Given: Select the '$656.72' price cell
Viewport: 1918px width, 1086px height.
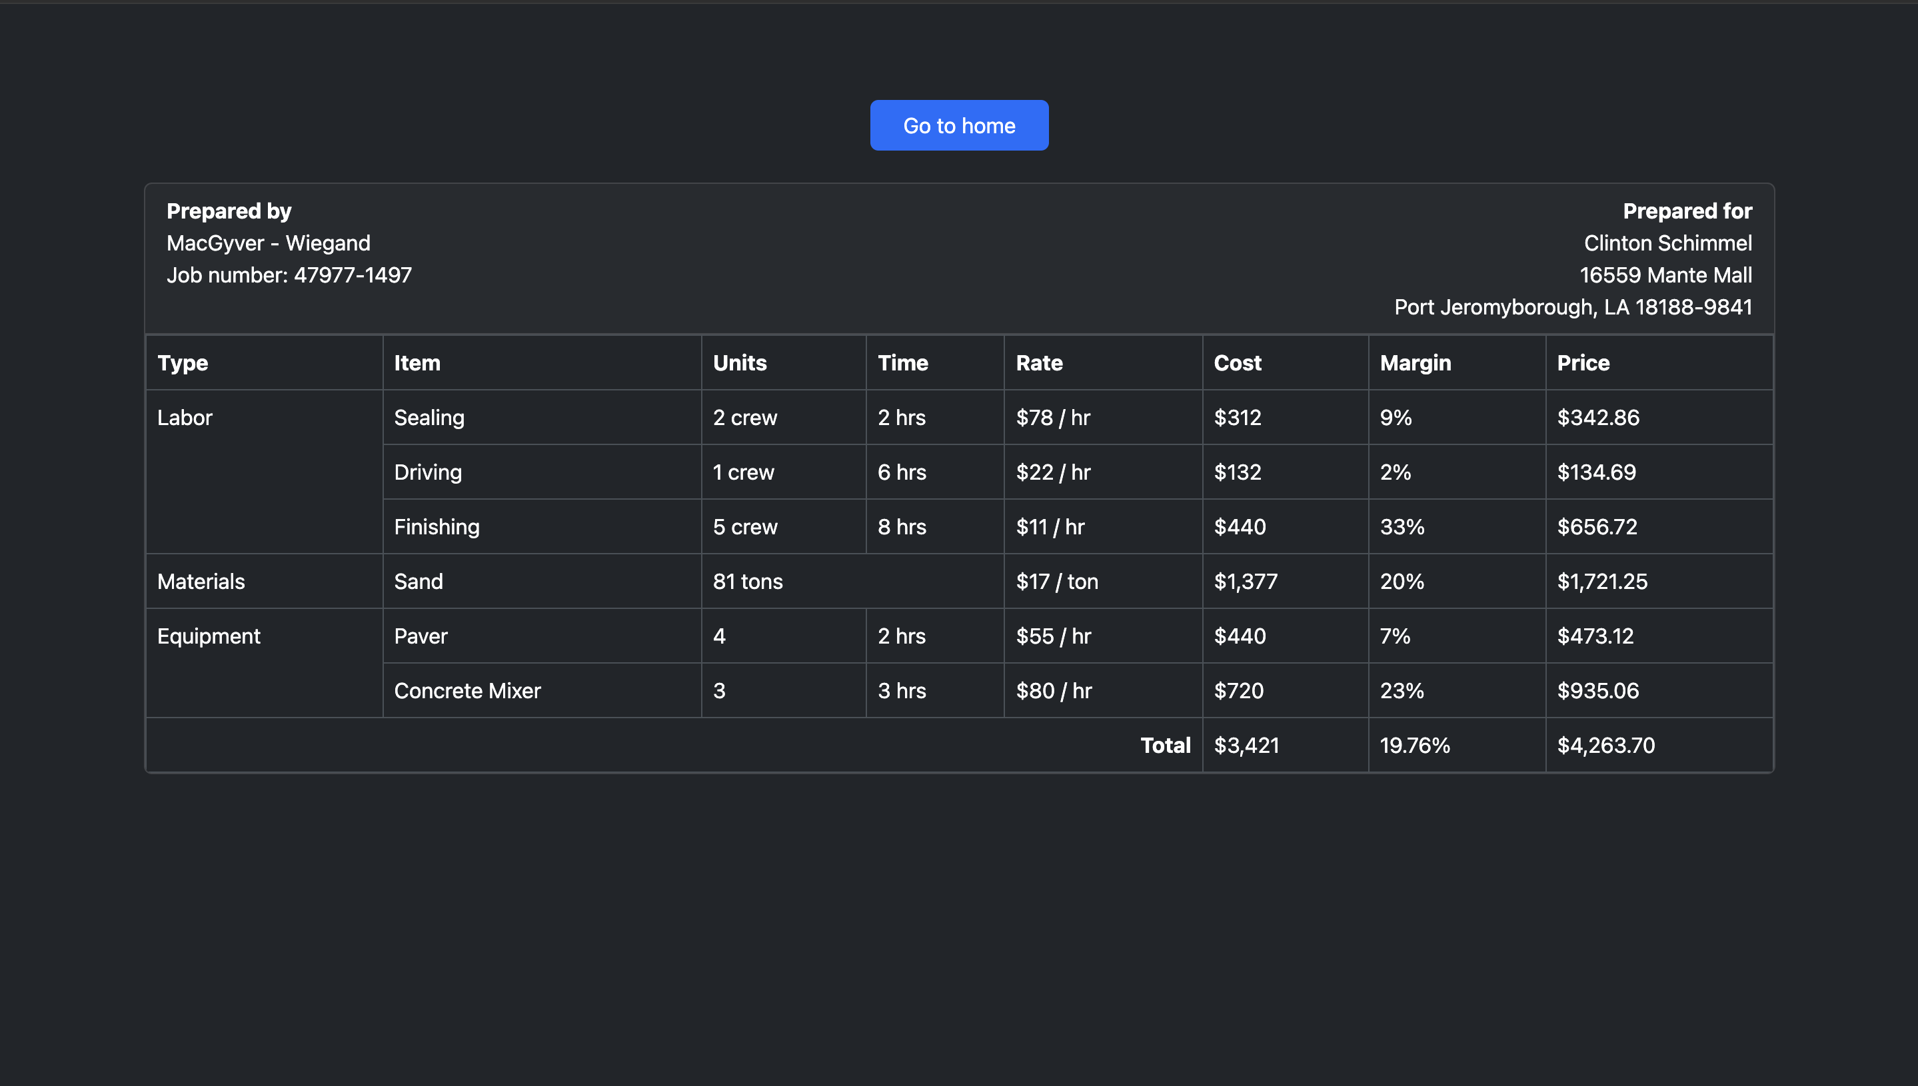Looking at the screenshot, I should pos(1659,526).
